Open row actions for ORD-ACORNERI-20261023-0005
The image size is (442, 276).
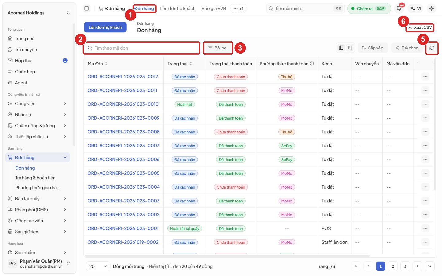[x=425, y=173]
